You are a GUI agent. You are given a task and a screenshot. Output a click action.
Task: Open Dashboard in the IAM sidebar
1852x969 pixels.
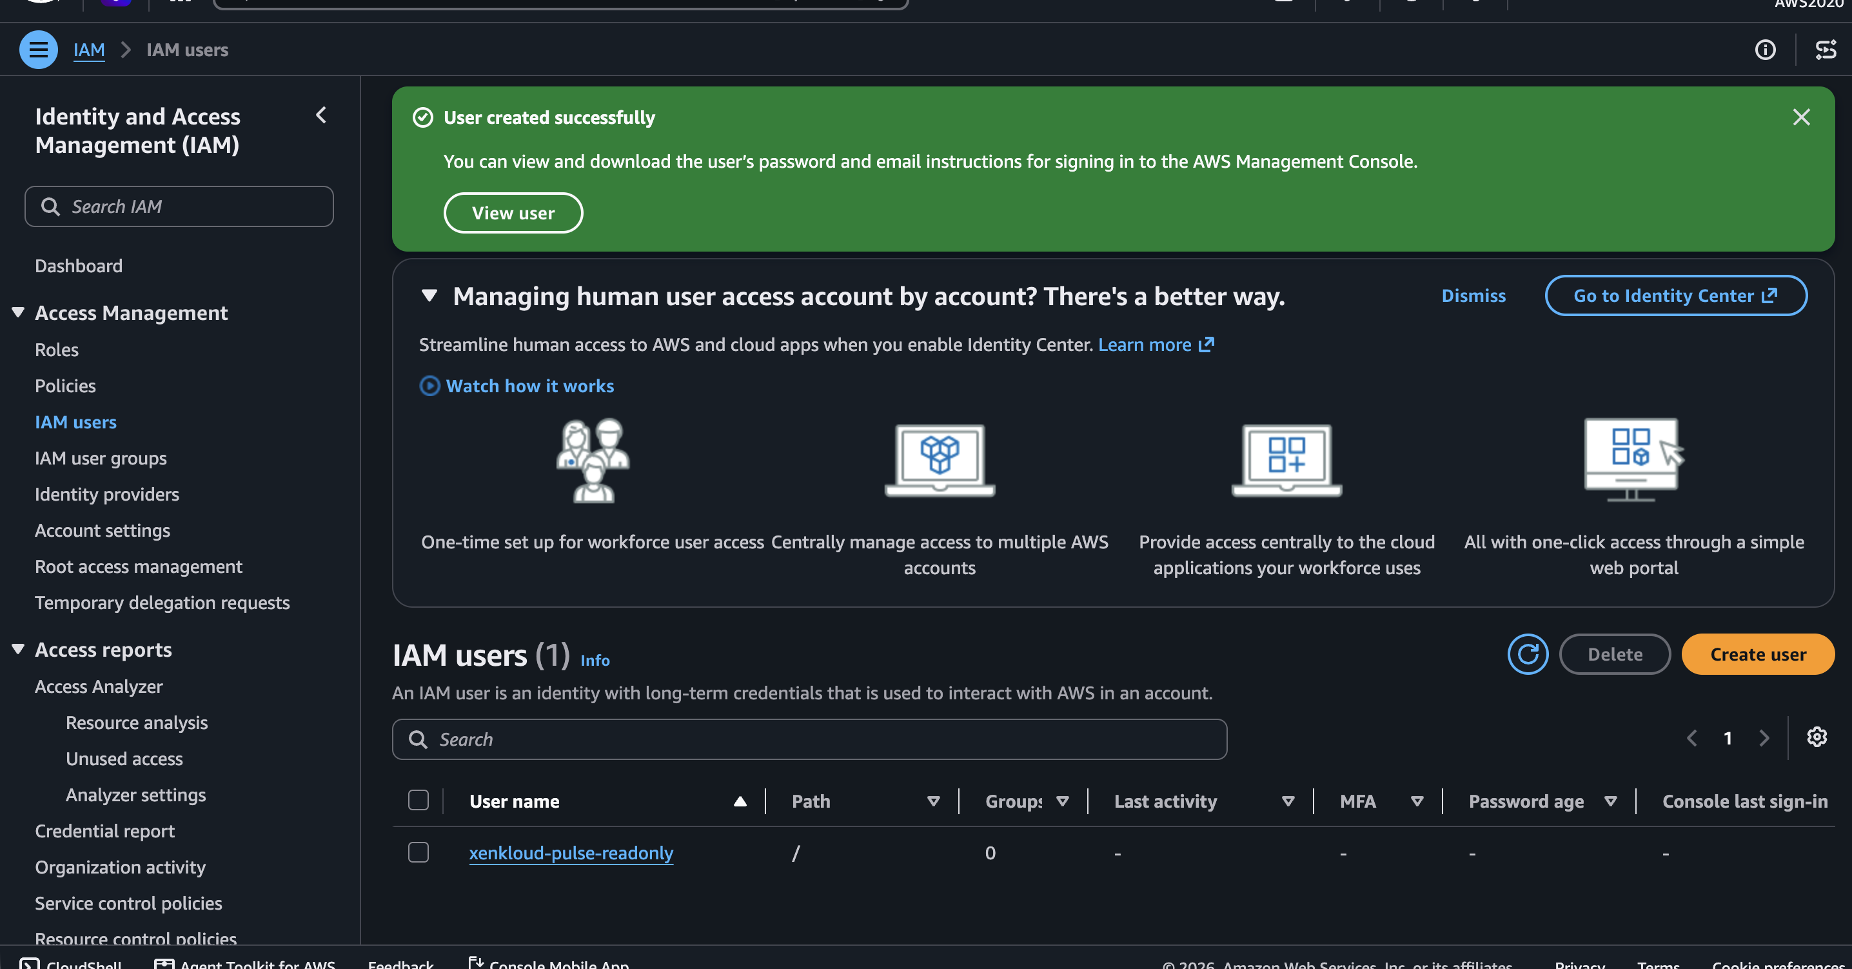[x=79, y=266]
